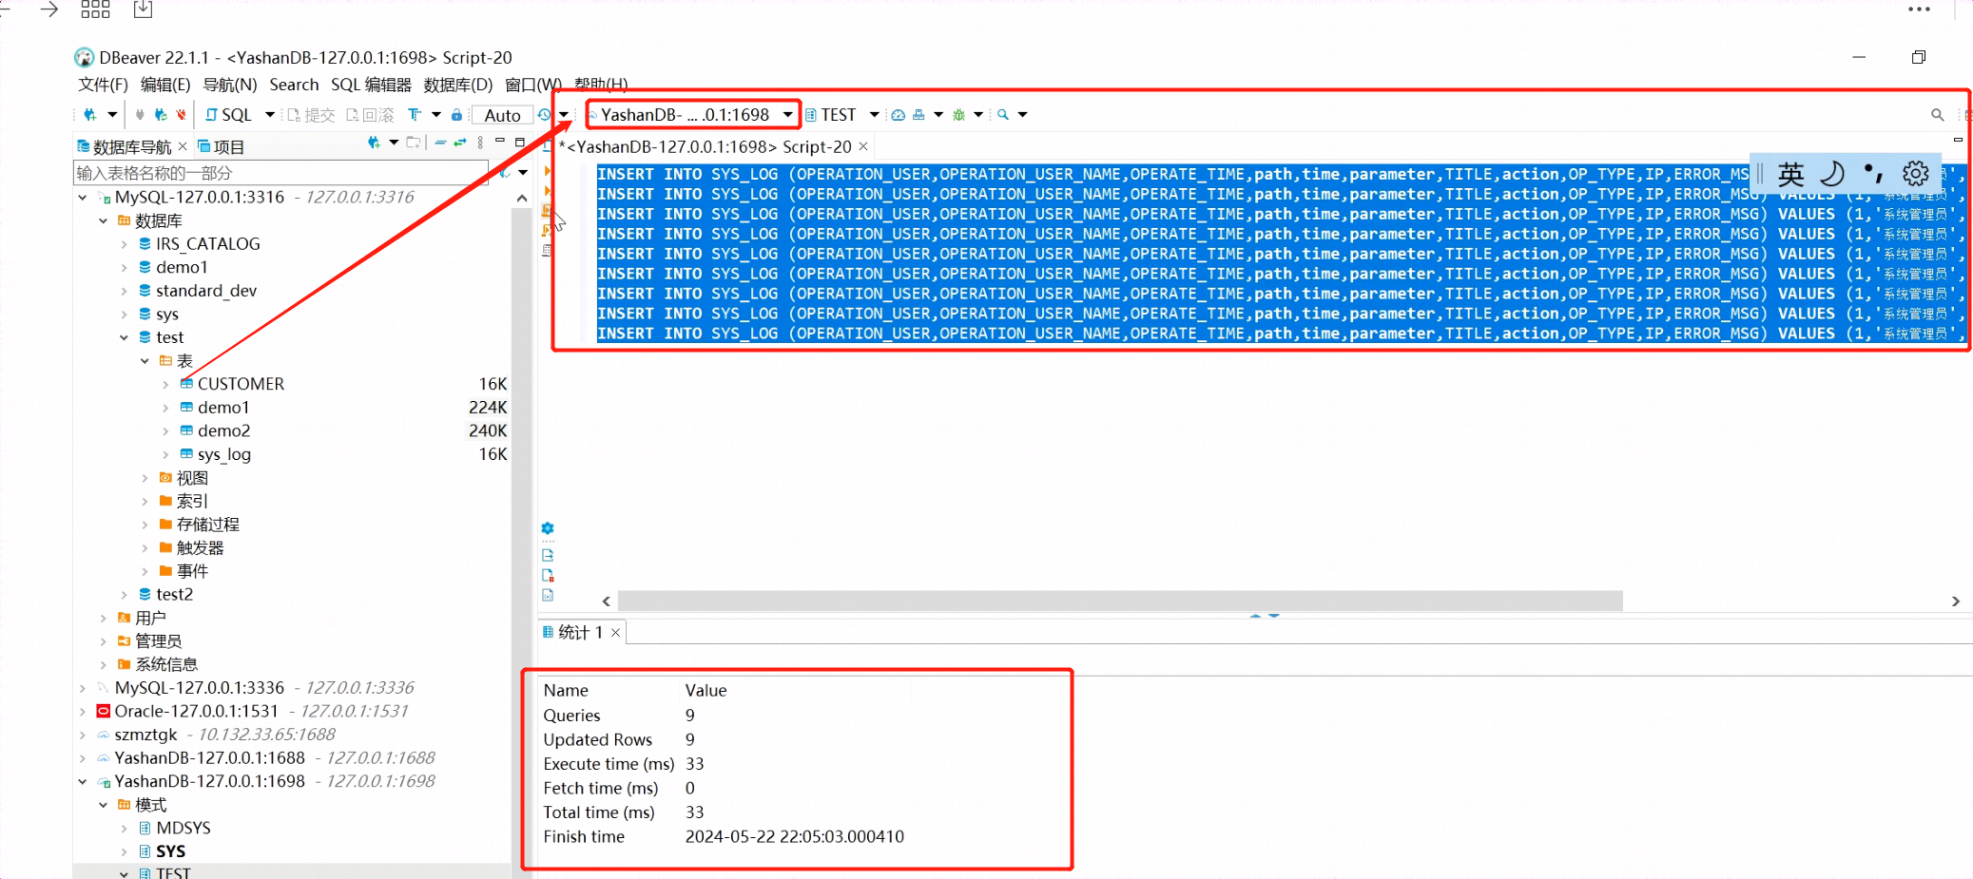Export results with the export icon in editor sidebar
This screenshot has width=1973, height=879.
point(547,555)
